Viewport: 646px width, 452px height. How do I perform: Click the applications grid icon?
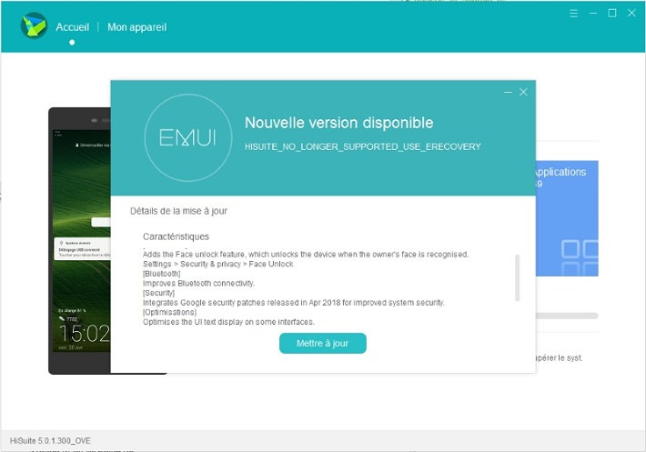pos(580,257)
